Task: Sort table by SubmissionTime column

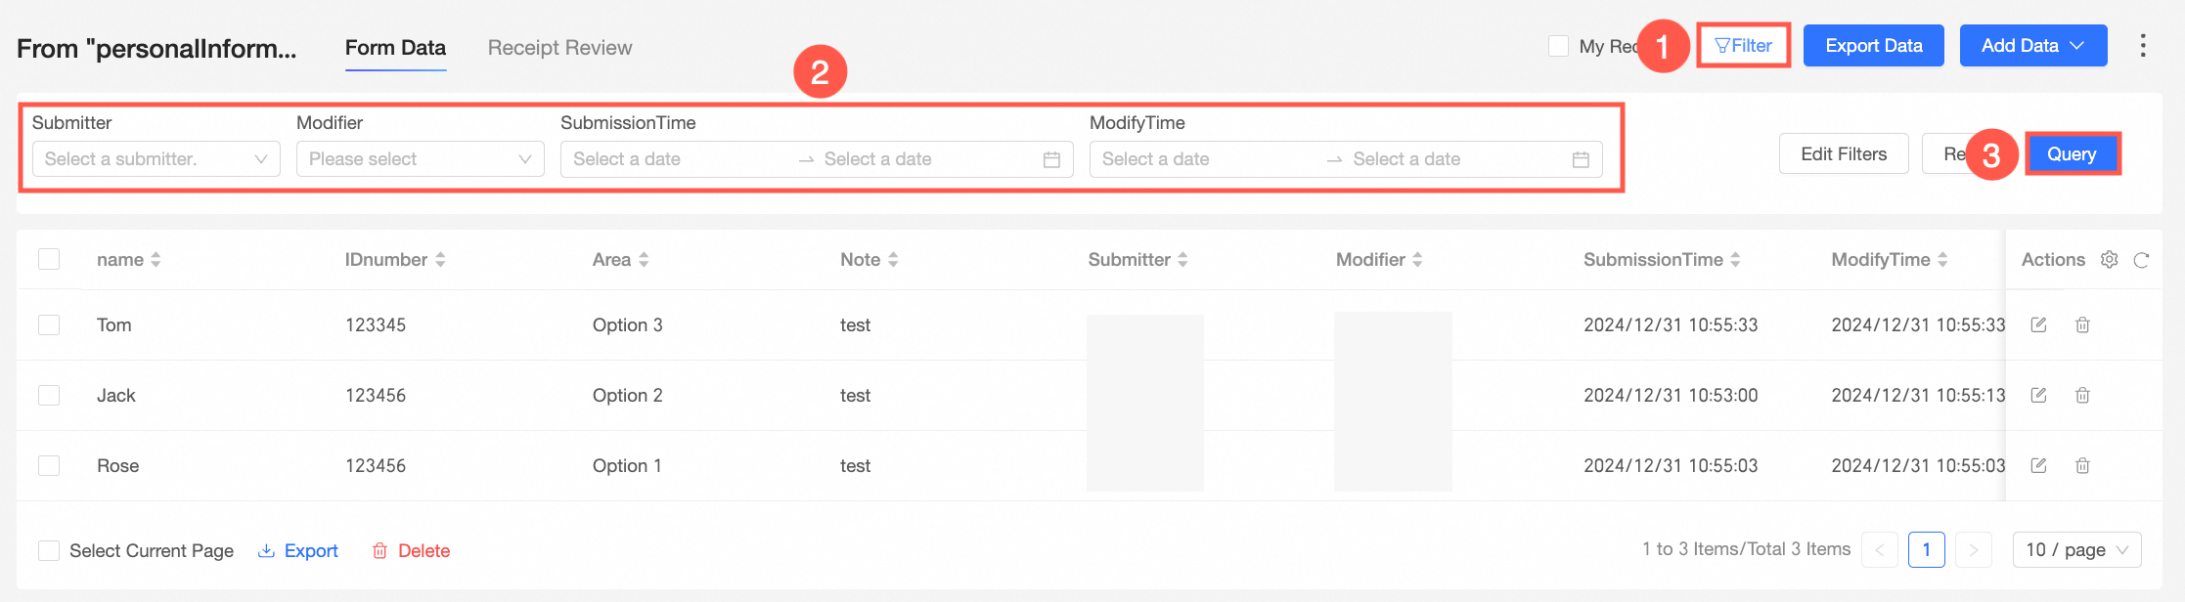Action: [x=1735, y=260]
